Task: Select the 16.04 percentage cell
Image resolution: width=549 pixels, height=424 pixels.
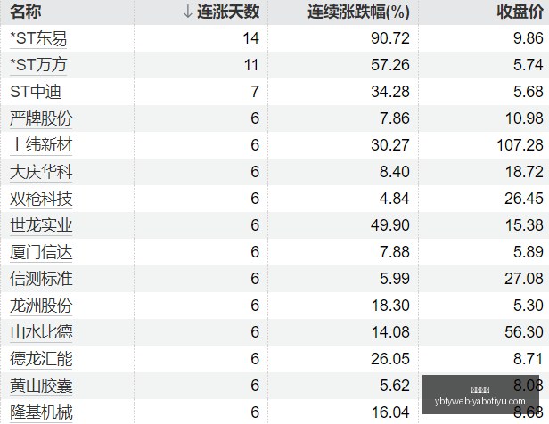Action: coord(390,412)
